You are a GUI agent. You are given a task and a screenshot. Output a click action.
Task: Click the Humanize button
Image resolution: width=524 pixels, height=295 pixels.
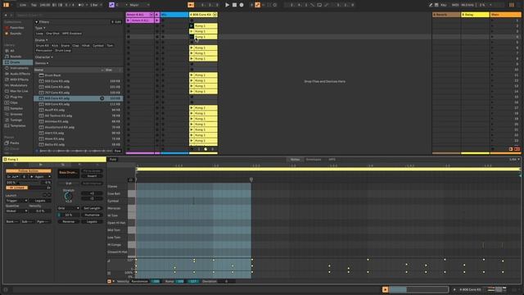click(x=92, y=215)
